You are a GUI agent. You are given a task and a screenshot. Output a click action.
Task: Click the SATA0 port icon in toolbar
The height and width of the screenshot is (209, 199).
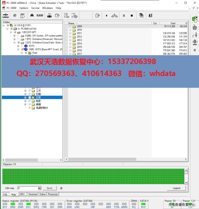point(5,15)
